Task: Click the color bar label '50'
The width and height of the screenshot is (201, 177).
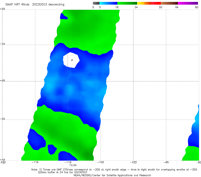Action: click(161, 7)
